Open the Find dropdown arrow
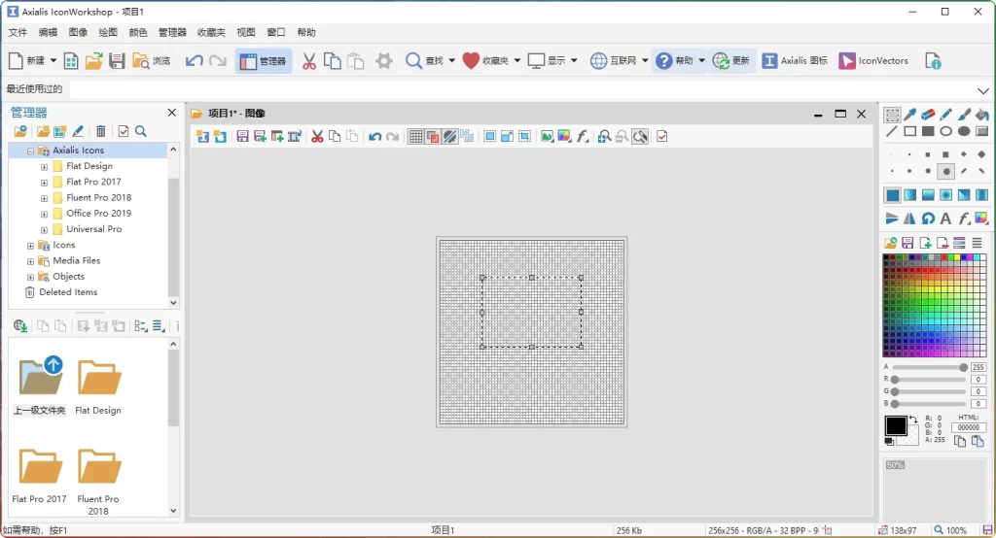996x538 pixels. coord(451,61)
